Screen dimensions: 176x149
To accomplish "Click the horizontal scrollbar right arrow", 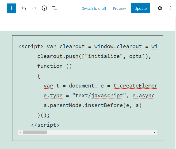I will click(155, 132).
